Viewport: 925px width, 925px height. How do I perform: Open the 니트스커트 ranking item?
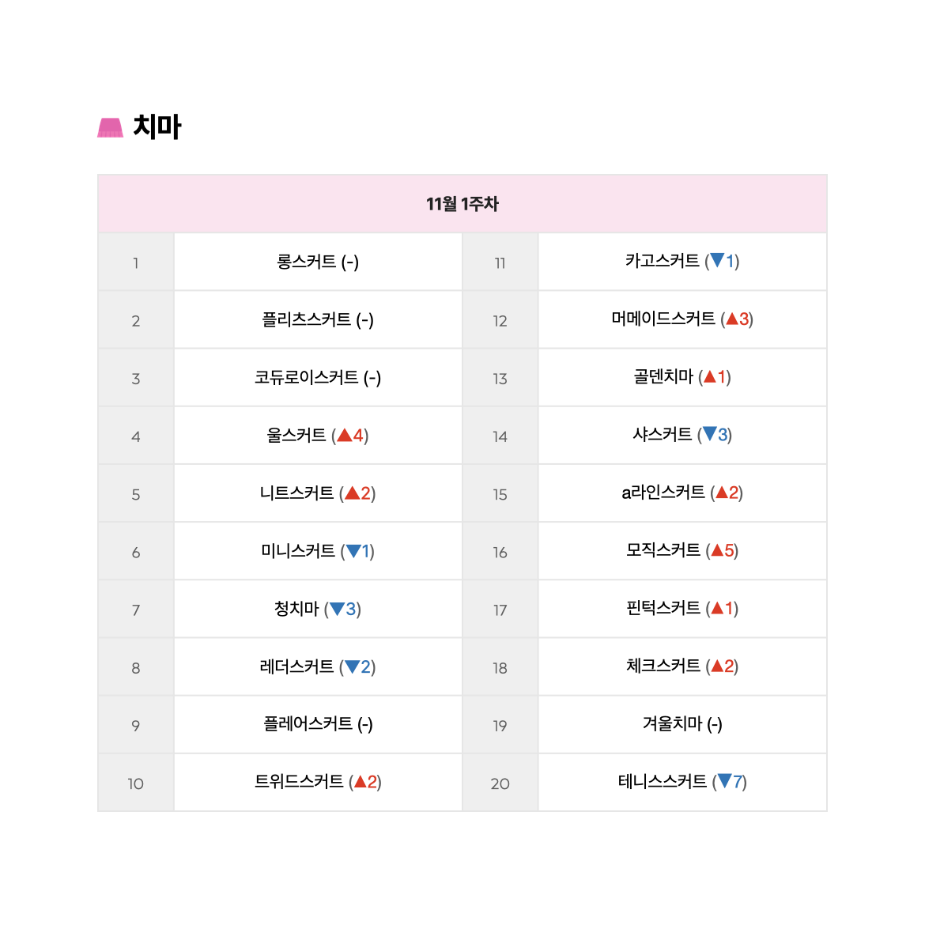coord(317,493)
